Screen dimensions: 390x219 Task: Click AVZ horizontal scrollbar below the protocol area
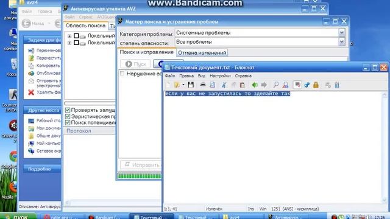[113, 203]
